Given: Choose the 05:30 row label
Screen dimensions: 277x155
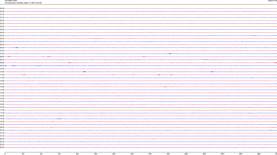Looking at the screenshot, I should click(x=2, y=42).
